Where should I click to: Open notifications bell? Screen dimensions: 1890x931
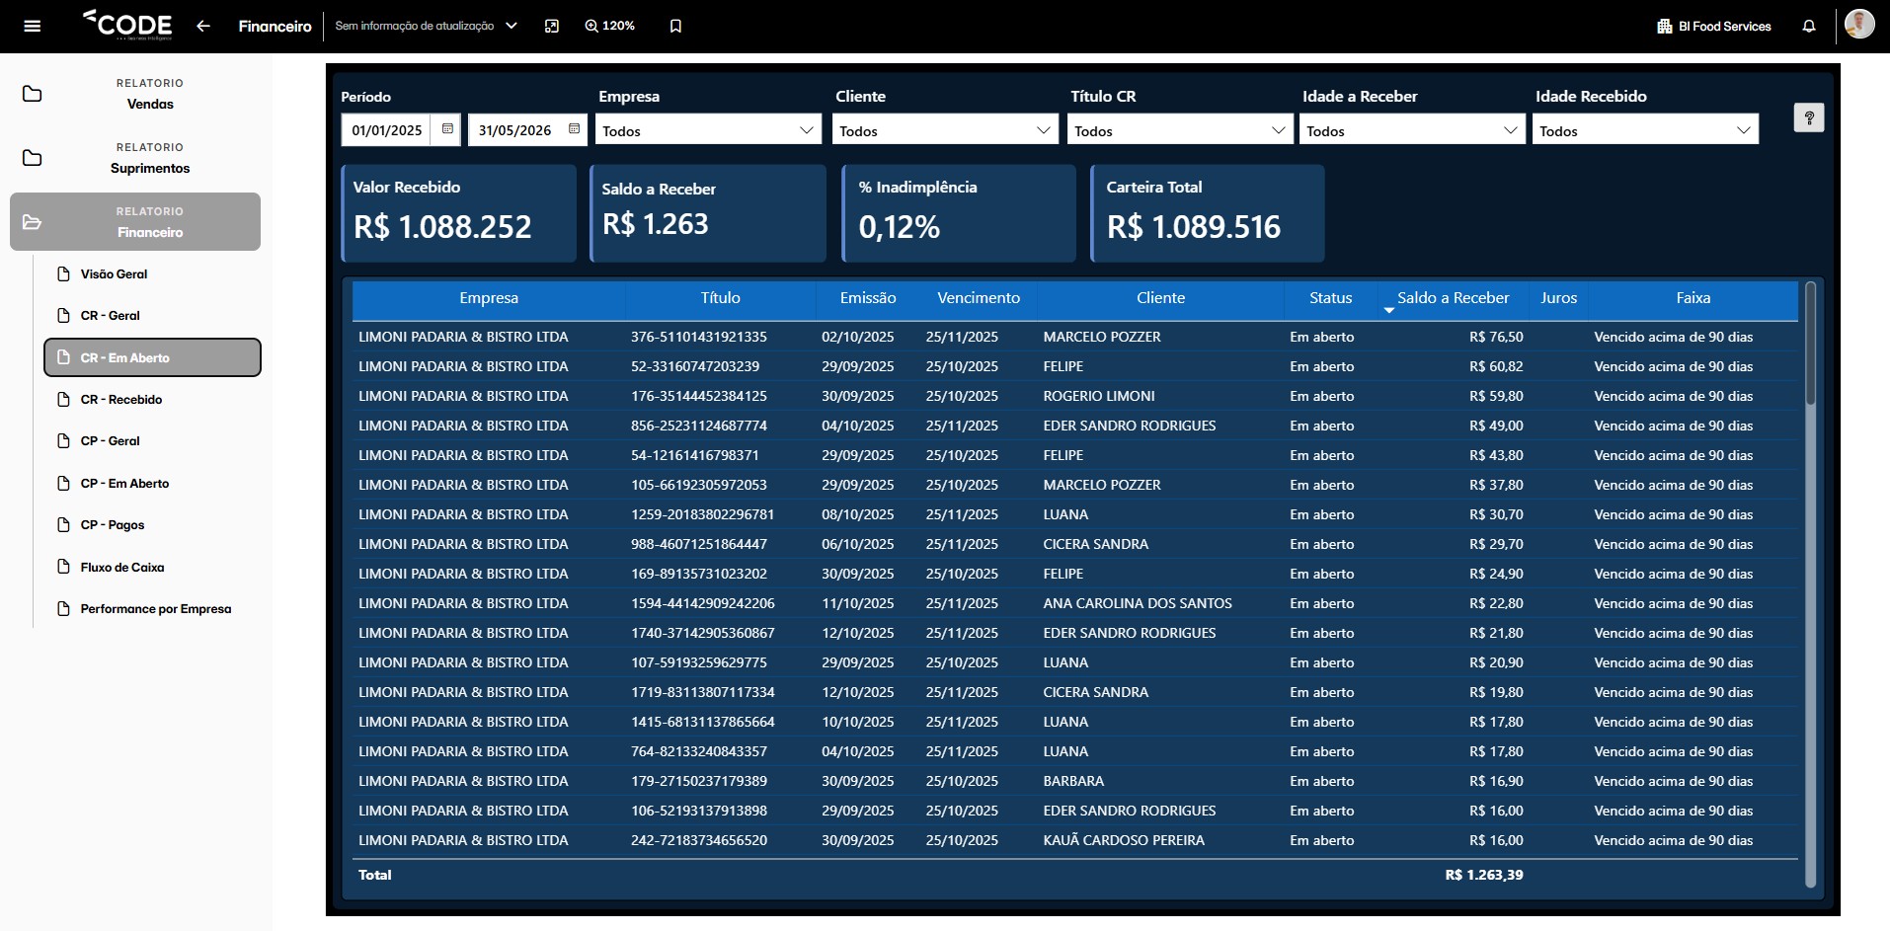point(1809,26)
